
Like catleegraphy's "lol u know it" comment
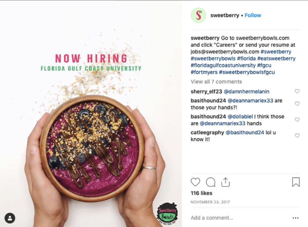coord(297,136)
